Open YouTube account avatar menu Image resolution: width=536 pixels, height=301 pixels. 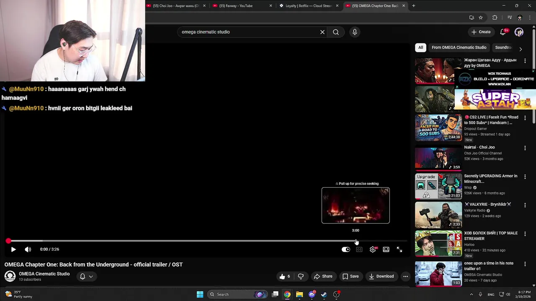pos(519,32)
